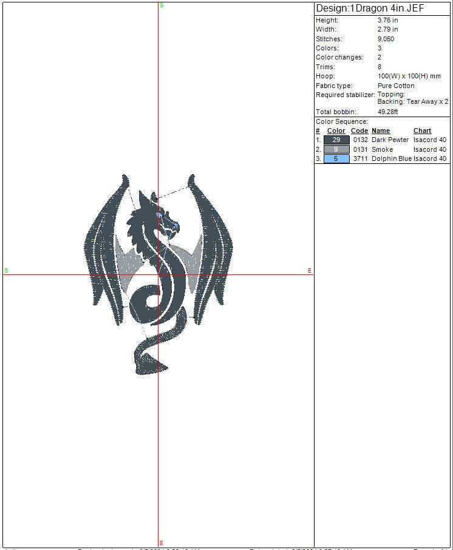Select the Pure Cotton fabric type value
Viewport: 453px width, 550px height.
pos(396,86)
